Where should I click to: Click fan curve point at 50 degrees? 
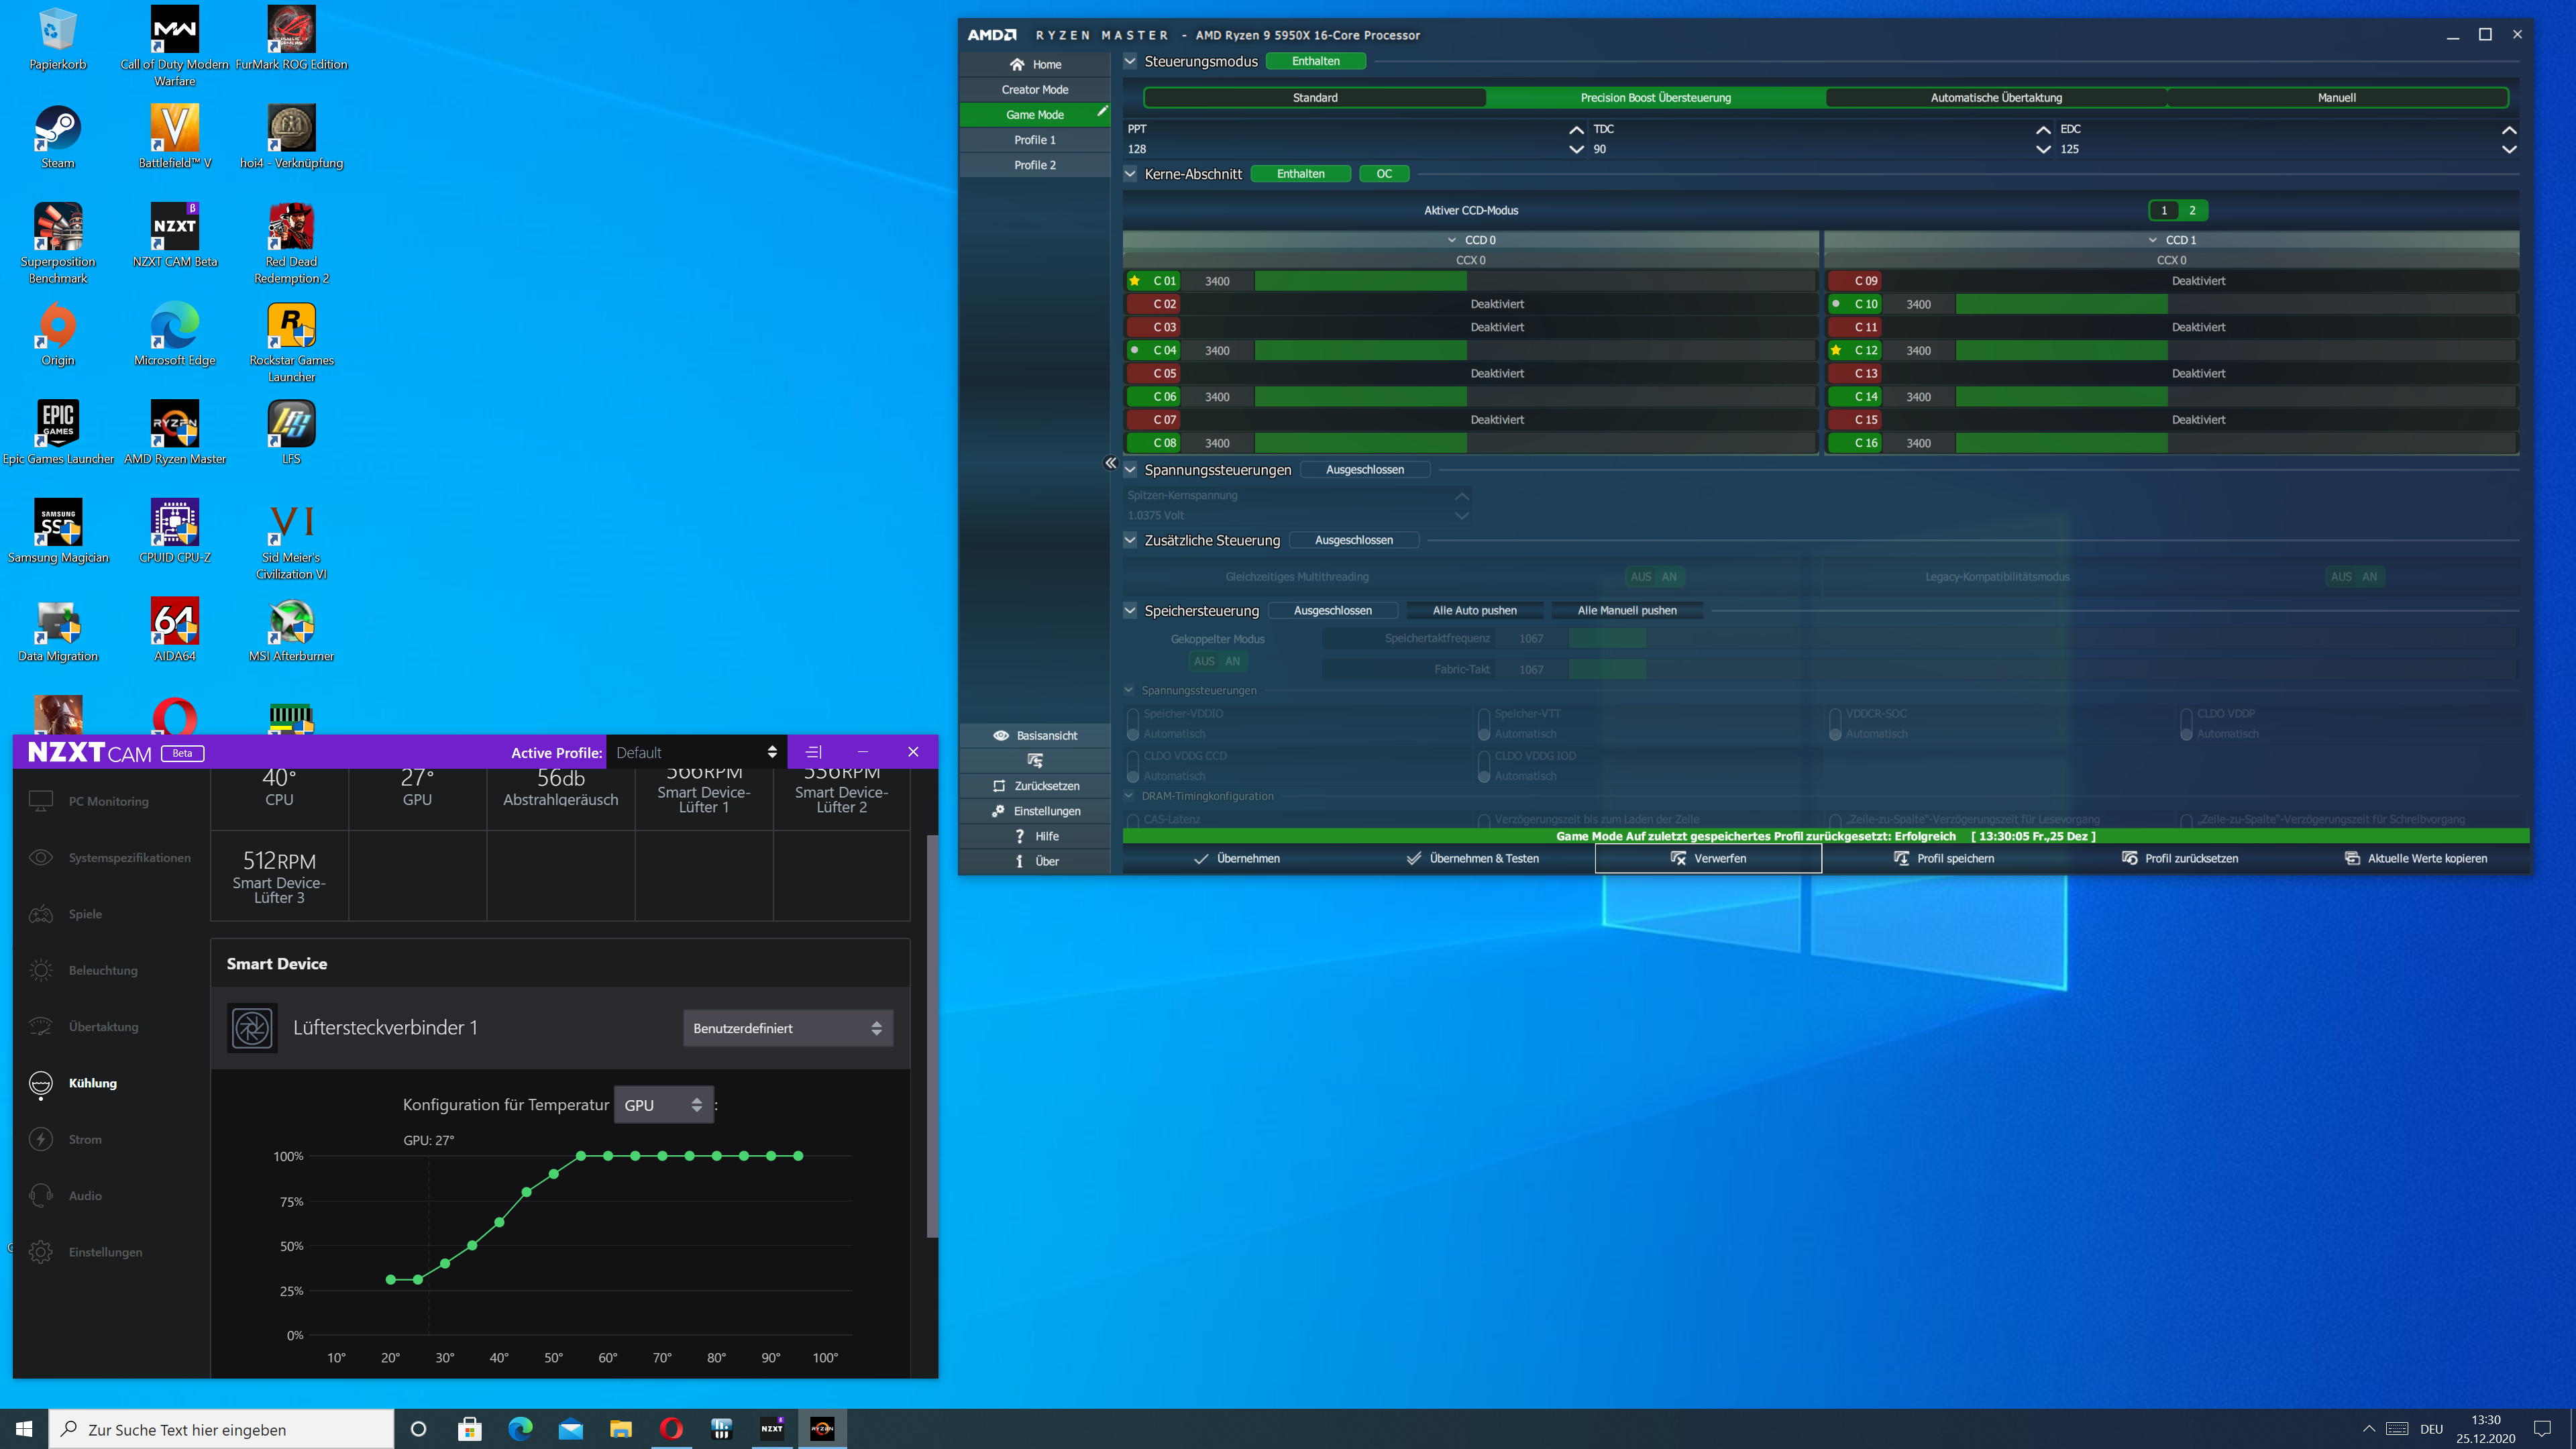pyautogui.click(x=553, y=1174)
